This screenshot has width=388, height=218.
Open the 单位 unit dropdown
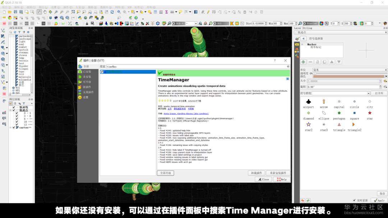[350, 70]
